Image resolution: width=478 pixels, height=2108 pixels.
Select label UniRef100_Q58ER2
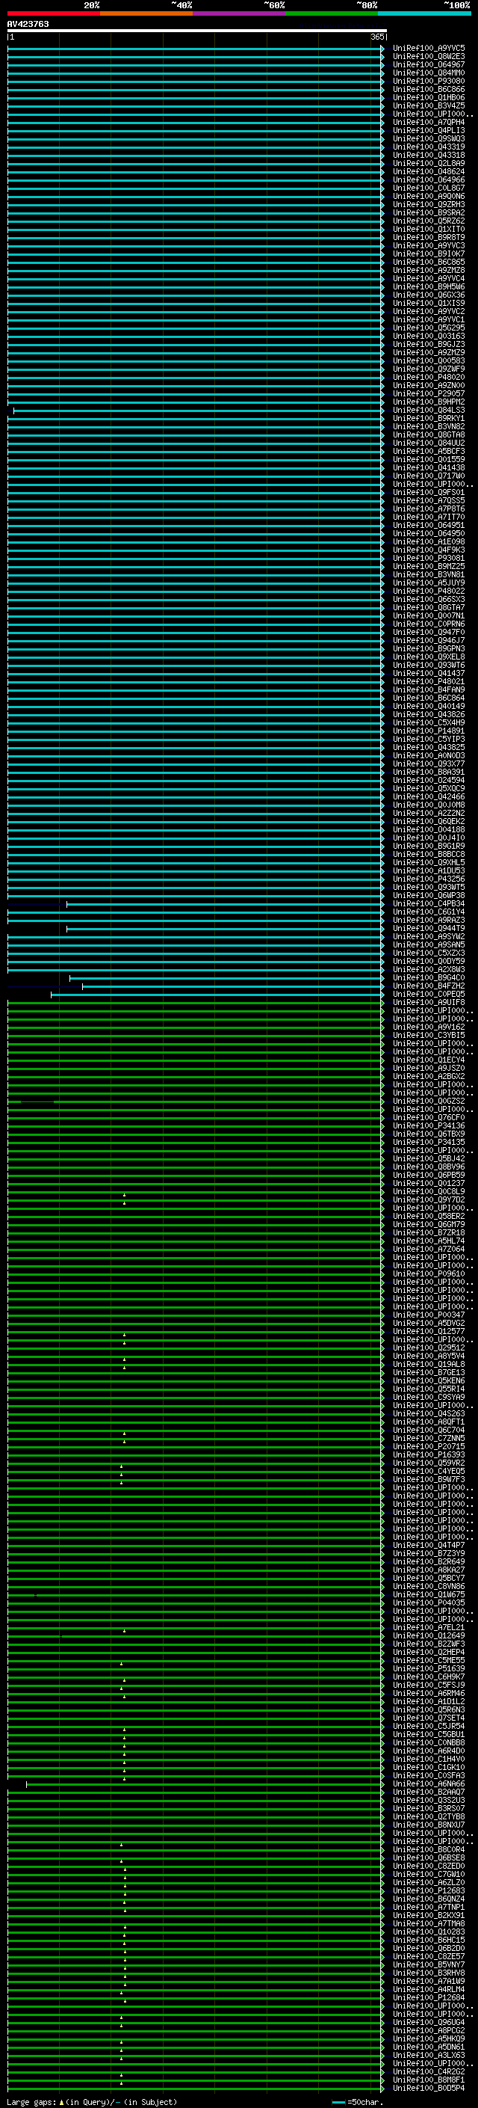pos(429,1216)
